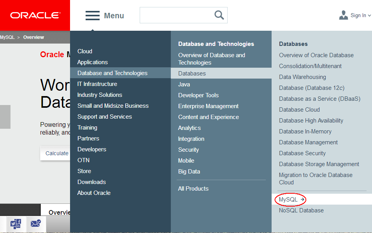Click the Calculate button
The image size is (372, 233).
coord(56,153)
